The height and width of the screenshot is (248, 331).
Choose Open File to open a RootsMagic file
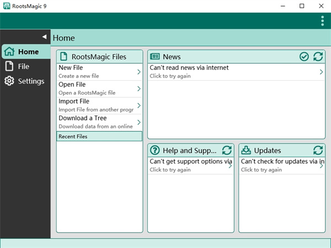pos(97,88)
